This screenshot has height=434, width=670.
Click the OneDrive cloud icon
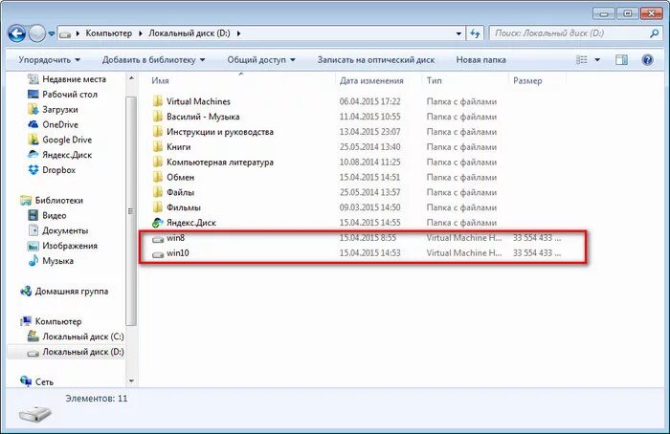click(33, 124)
